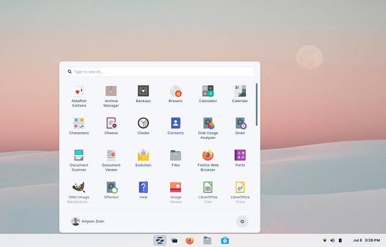Screen dimensions: 386x247
Task: Open the Fonts app
Action: click(x=240, y=158)
